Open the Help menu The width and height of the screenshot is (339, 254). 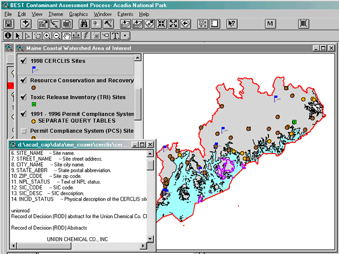pos(144,14)
